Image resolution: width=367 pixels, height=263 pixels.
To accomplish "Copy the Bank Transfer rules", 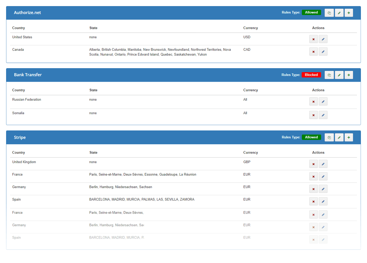I will coord(329,75).
